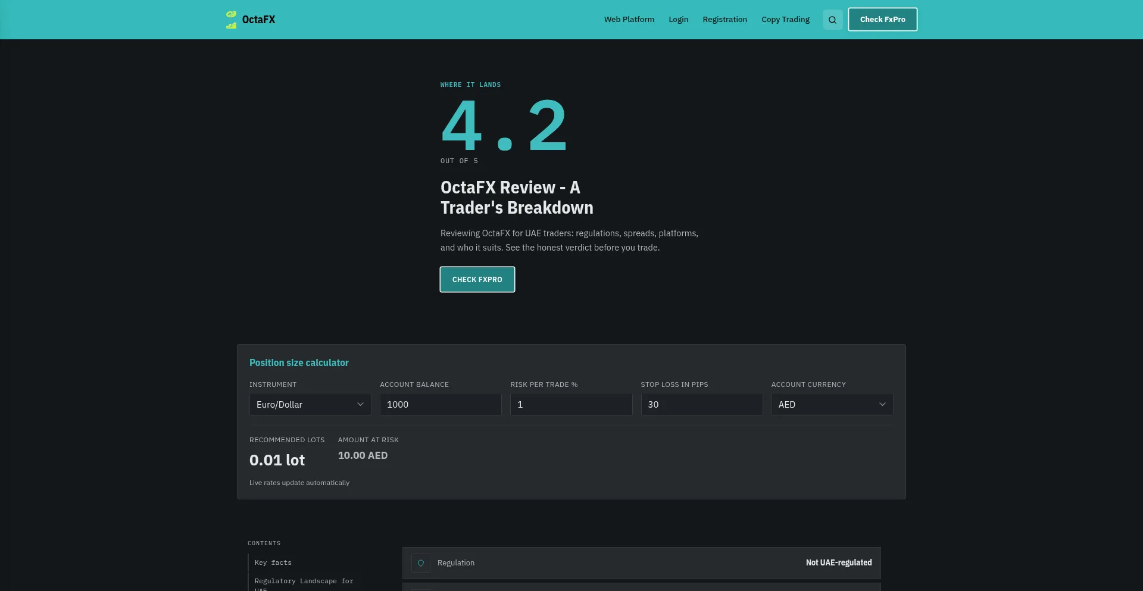Image resolution: width=1143 pixels, height=591 pixels.
Task: Click the Position size calculator heading
Action: click(299, 363)
